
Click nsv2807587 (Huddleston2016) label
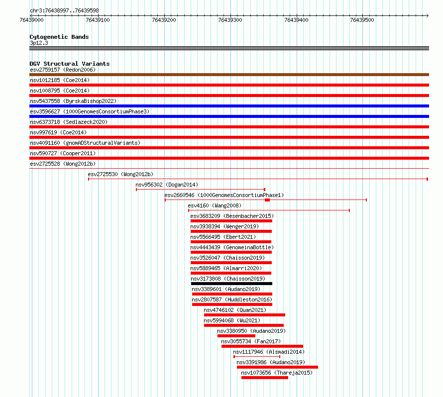tap(232, 299)
